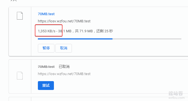Pause the download with the 暂停 button
The image size is (188, 101).
pos(46,48)
